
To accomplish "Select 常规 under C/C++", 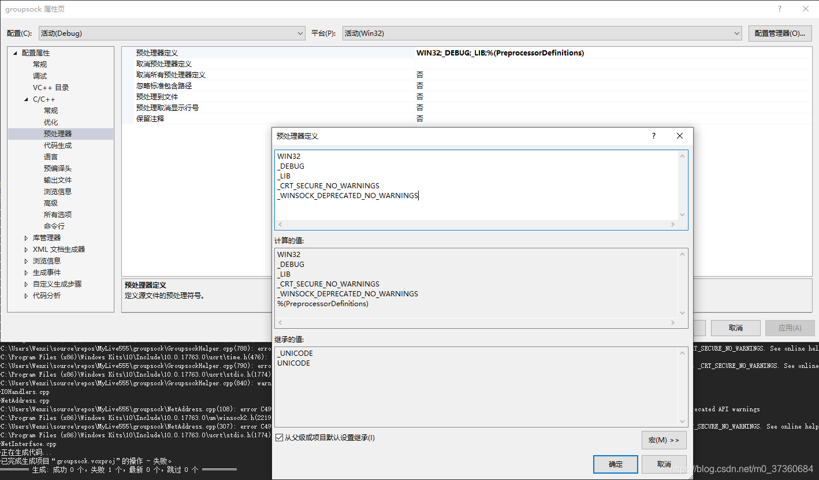I will pyautogui.click(x=51, y=111).
